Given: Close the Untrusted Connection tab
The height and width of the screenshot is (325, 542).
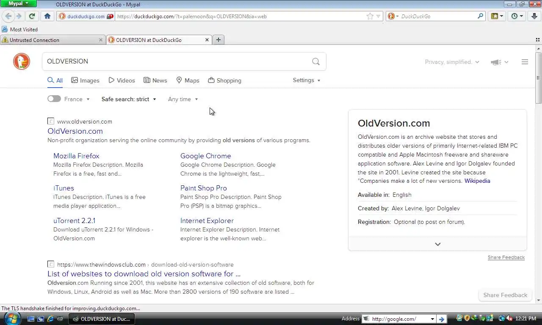Looking at the screenshot, I should (101, 40).
